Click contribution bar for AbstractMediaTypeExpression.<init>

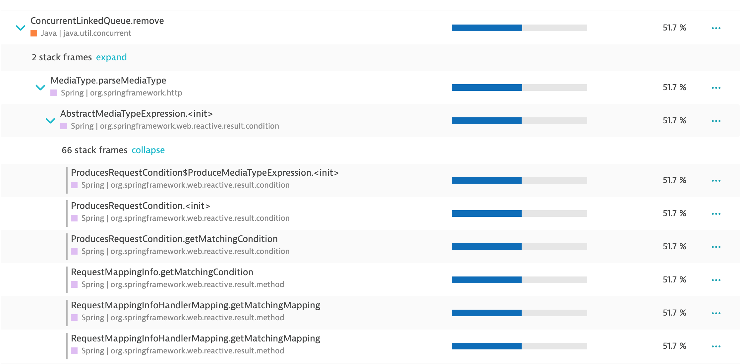pyautogui.click(x=519, y=121)
